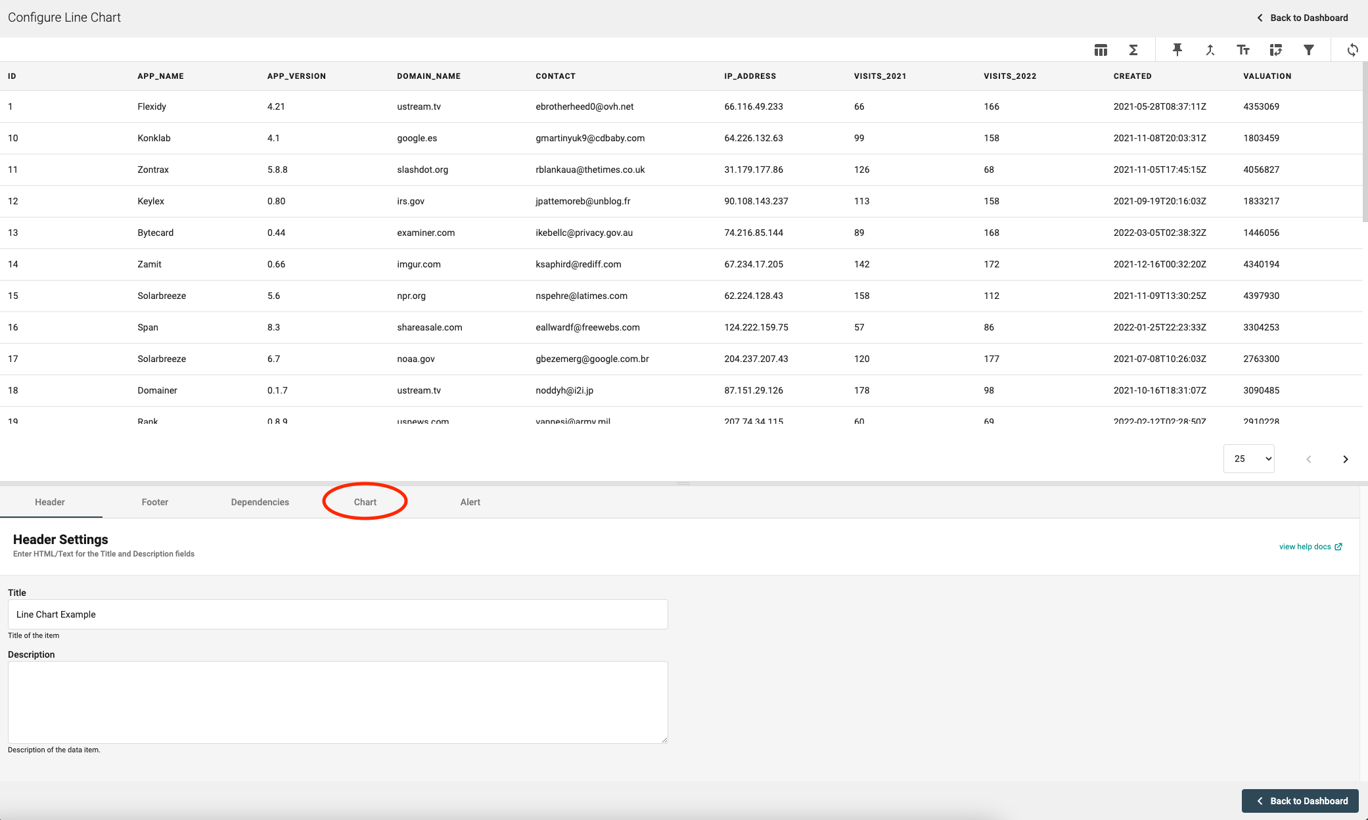Open the Alert tab

coord(470,502)
